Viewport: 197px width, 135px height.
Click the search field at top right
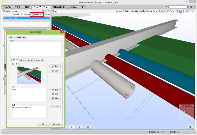178,7
